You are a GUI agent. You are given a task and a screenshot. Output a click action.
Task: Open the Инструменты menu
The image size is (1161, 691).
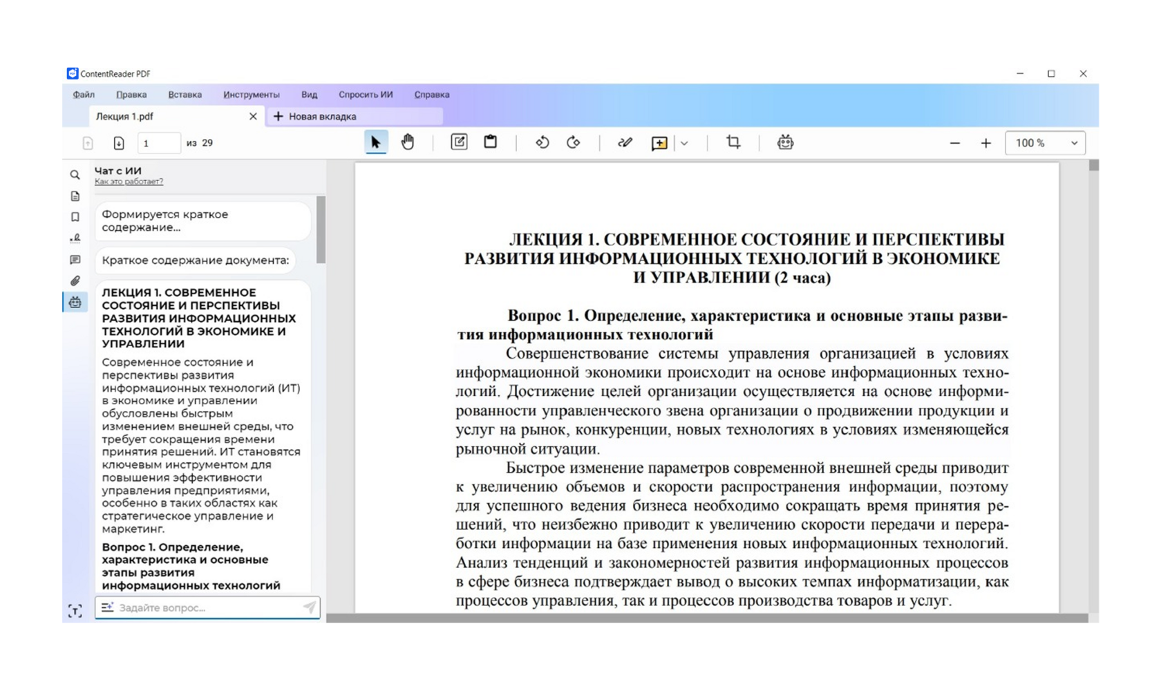click(252, 95)
